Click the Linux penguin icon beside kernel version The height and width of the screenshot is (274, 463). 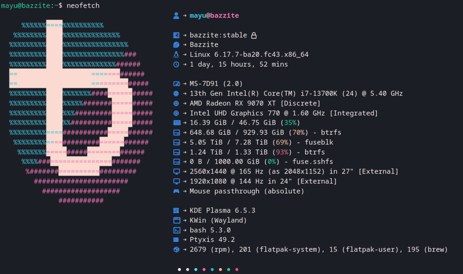(176, 55)
